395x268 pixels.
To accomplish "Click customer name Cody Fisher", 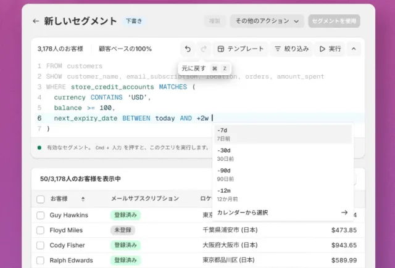I will point(67,245).
